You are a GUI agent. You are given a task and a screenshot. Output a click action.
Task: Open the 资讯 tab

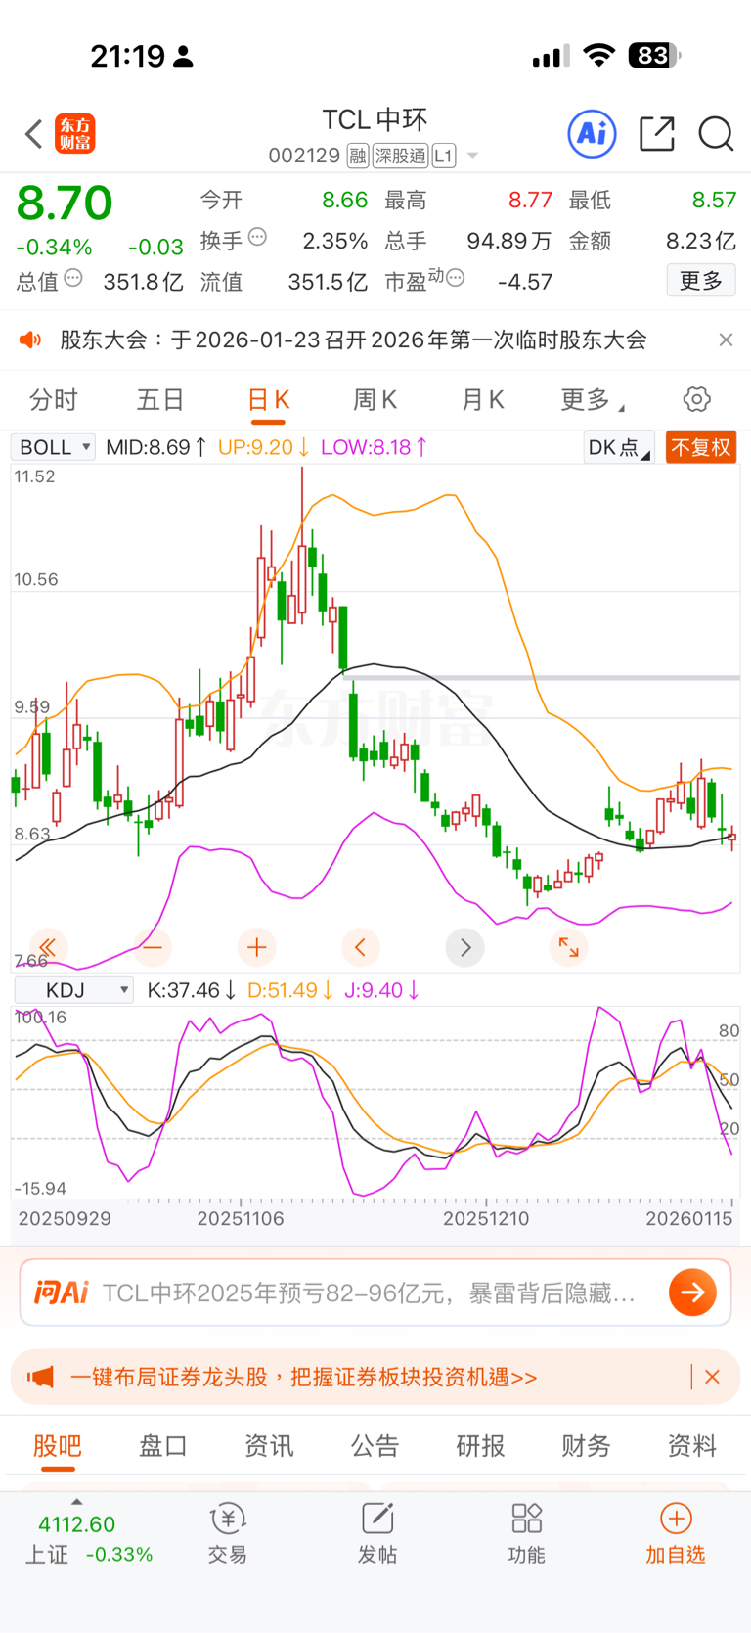(269, 1445)
